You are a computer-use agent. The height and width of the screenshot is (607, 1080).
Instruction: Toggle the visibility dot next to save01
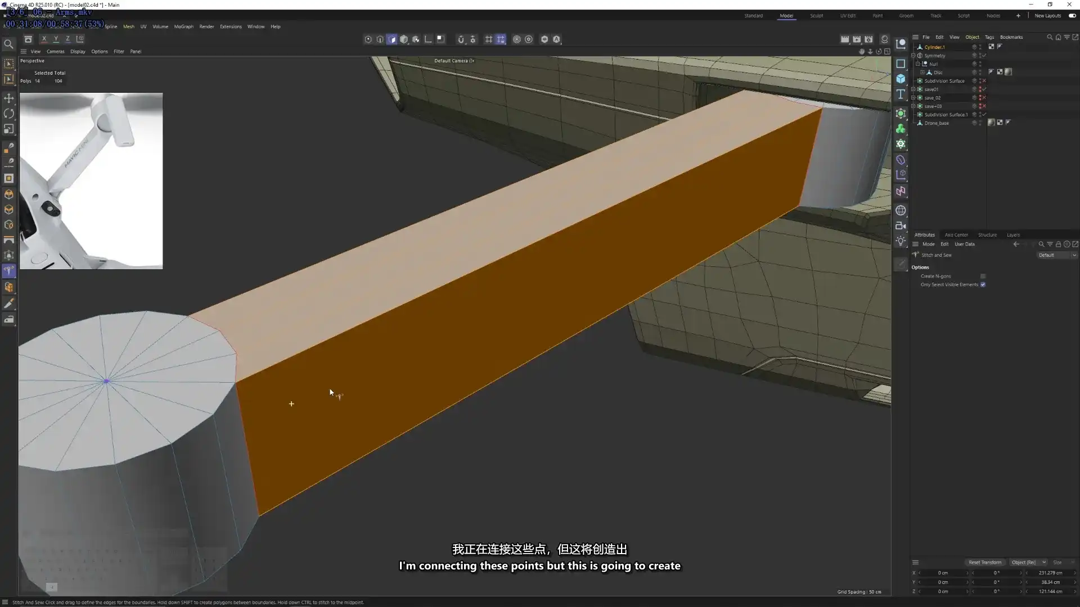(980, 88)
